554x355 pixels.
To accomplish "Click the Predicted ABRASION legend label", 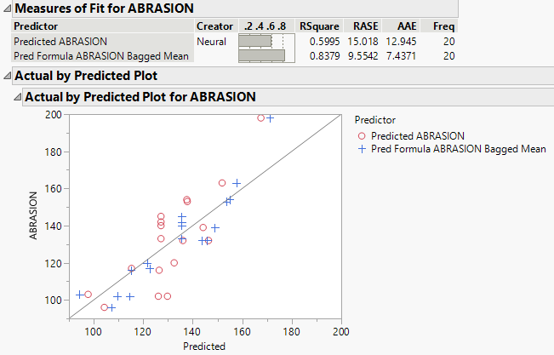I will click(x=418, y=135).
